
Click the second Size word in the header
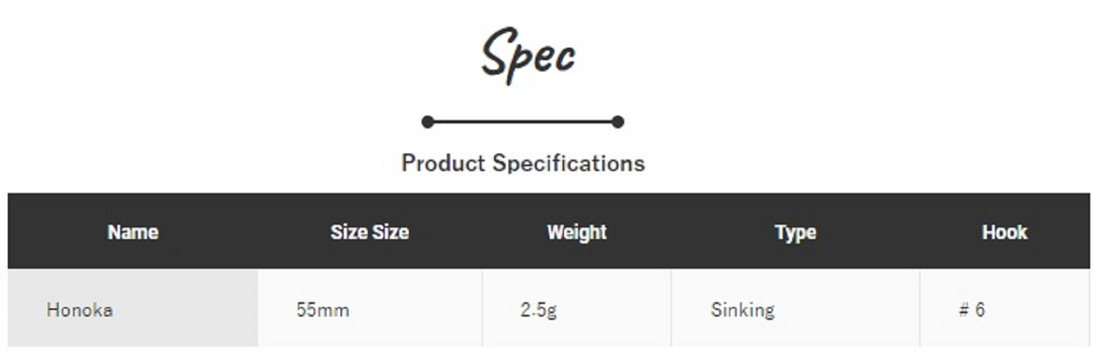(391, 232)
